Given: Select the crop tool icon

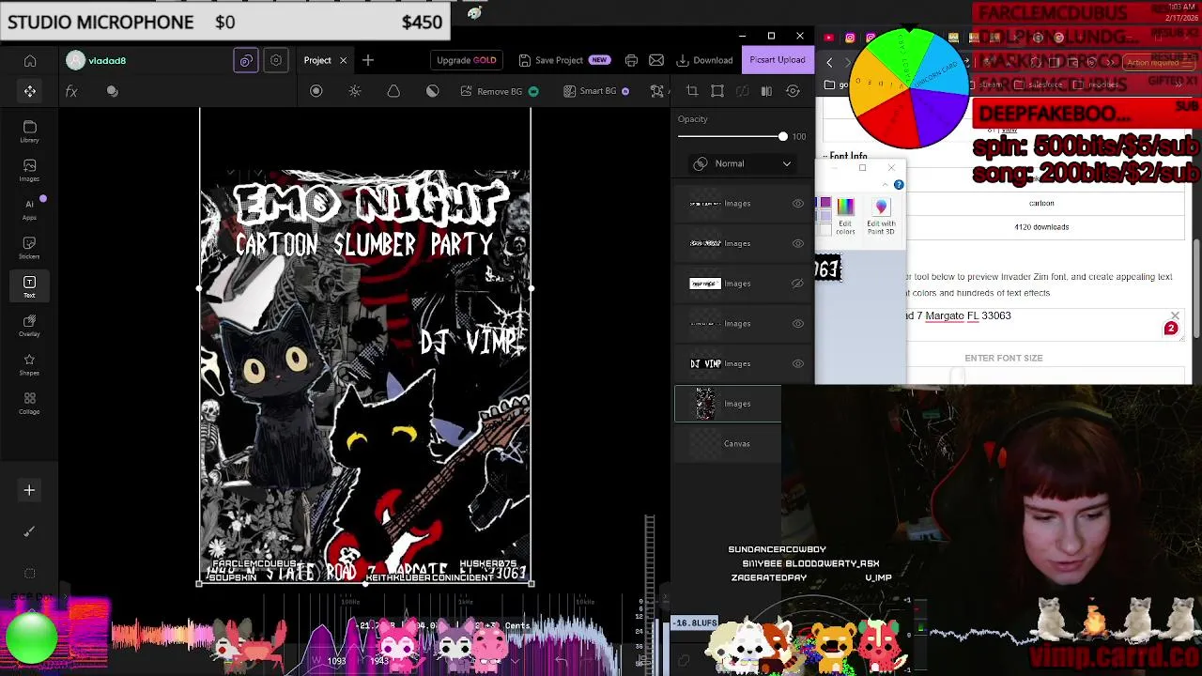Looking at the screenshot, I should click(692, 91).
